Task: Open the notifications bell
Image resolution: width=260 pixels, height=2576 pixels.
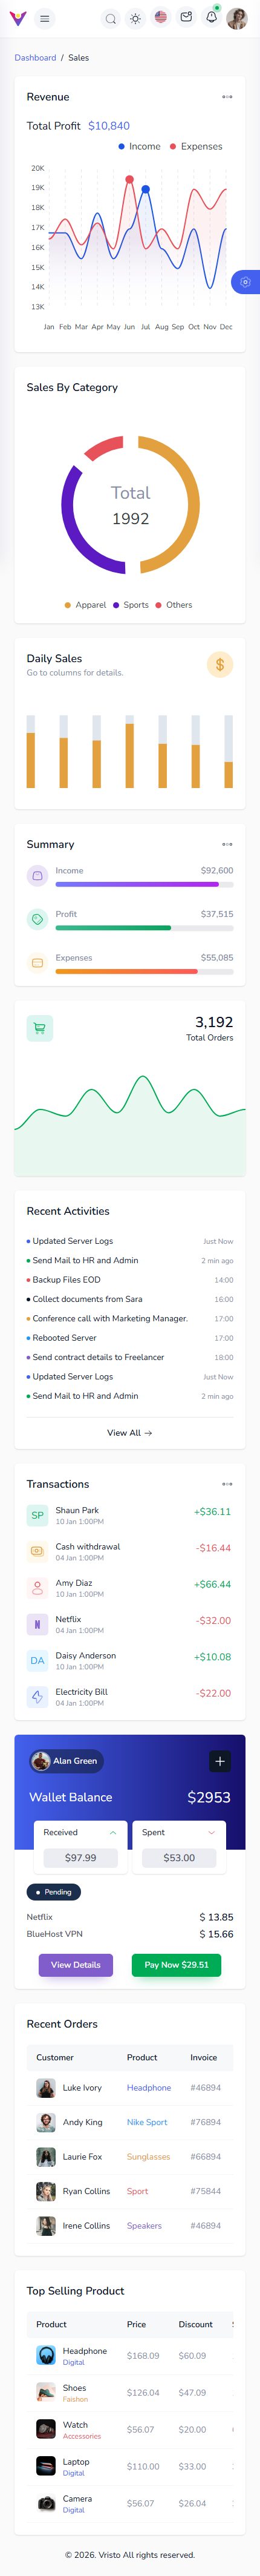Action: tap(211, 18)
